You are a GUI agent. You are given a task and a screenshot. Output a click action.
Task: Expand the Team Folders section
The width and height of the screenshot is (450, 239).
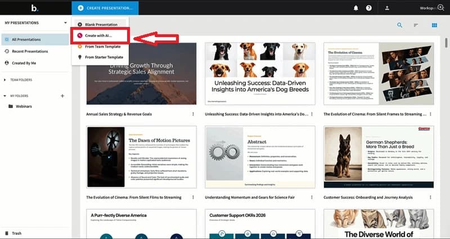pos(5,80)
